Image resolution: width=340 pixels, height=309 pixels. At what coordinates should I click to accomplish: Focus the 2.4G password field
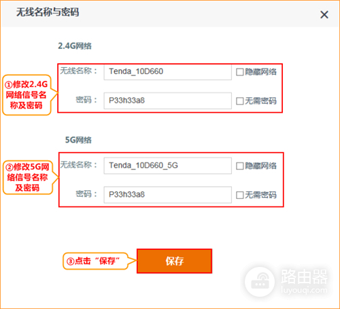pos(168,101)
